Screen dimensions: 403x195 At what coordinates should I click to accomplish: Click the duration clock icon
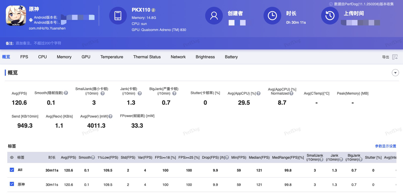(272, 16)
